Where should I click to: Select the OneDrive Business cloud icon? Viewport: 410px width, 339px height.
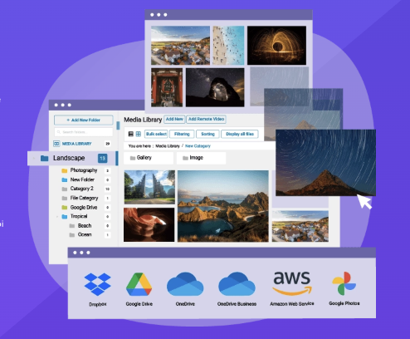(237, 284)
